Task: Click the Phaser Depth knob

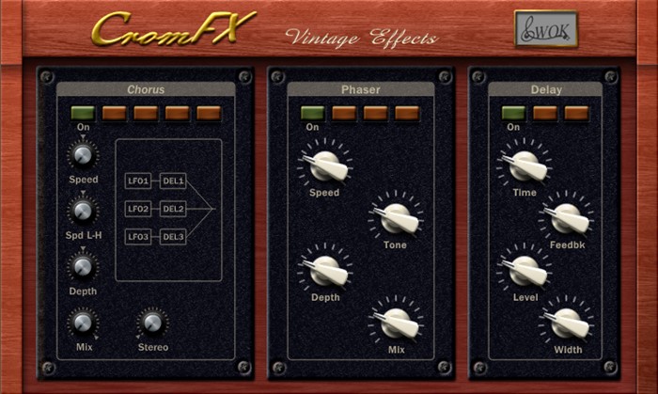Action: 325,271
